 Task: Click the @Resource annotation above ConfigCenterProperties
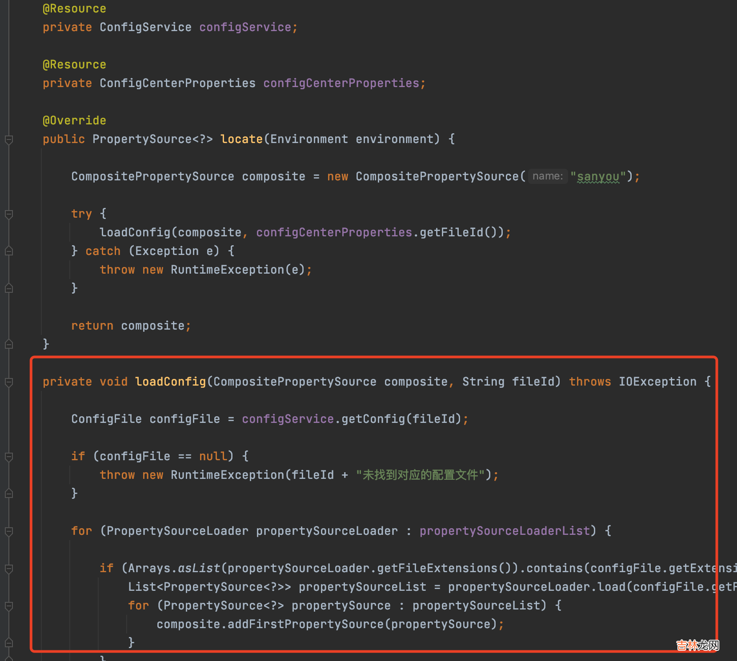point(74,64)
